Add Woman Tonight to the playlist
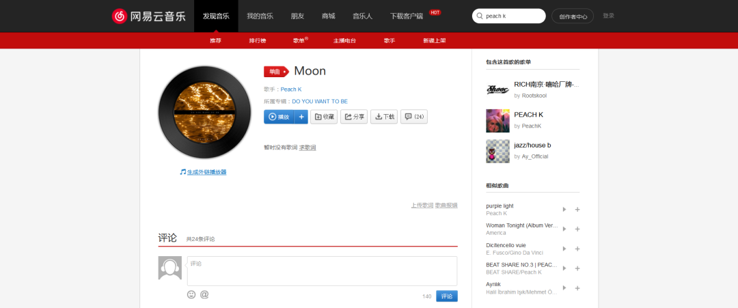738x308 pixels. (x=577, y=229)
